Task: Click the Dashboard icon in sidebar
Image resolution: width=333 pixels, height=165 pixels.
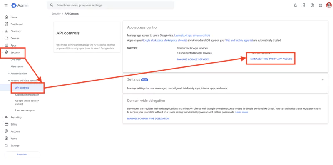Action: [6, 24]
